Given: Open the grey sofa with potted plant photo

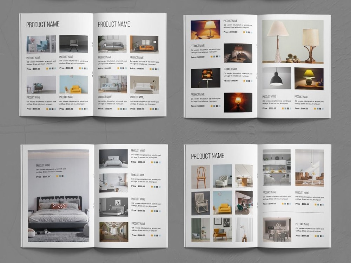Looking at the screenshot, I should pyautogui.click(x=112, y=44).
